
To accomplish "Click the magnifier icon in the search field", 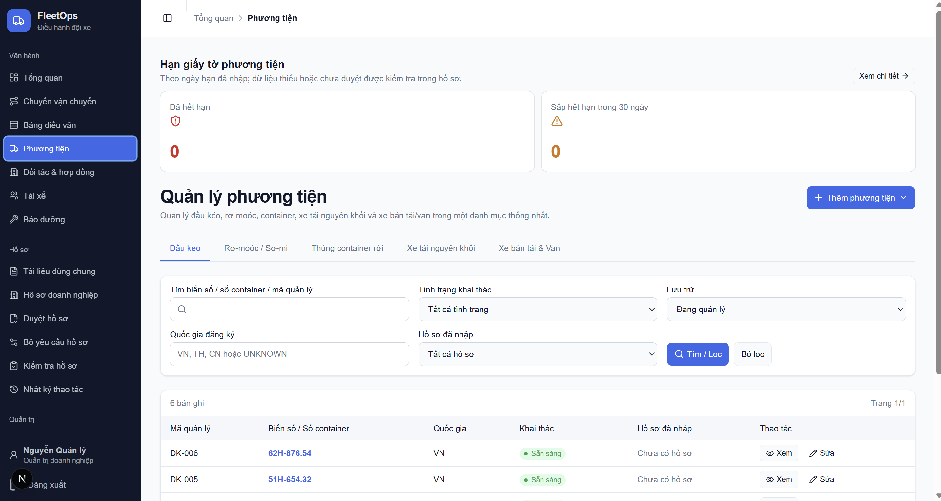I will click(x=182, y=309).
